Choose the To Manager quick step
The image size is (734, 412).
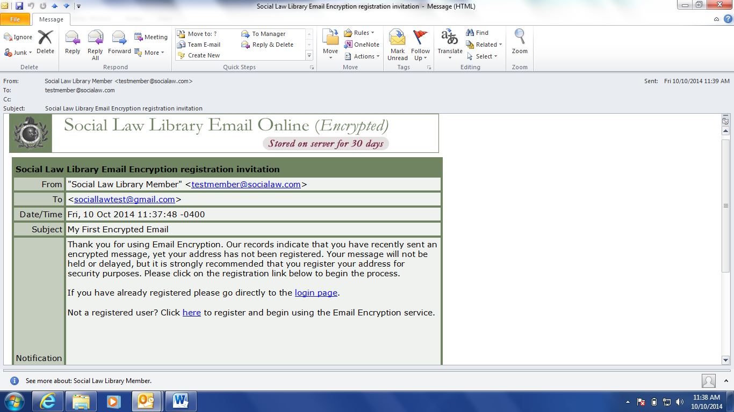point(263,34)
